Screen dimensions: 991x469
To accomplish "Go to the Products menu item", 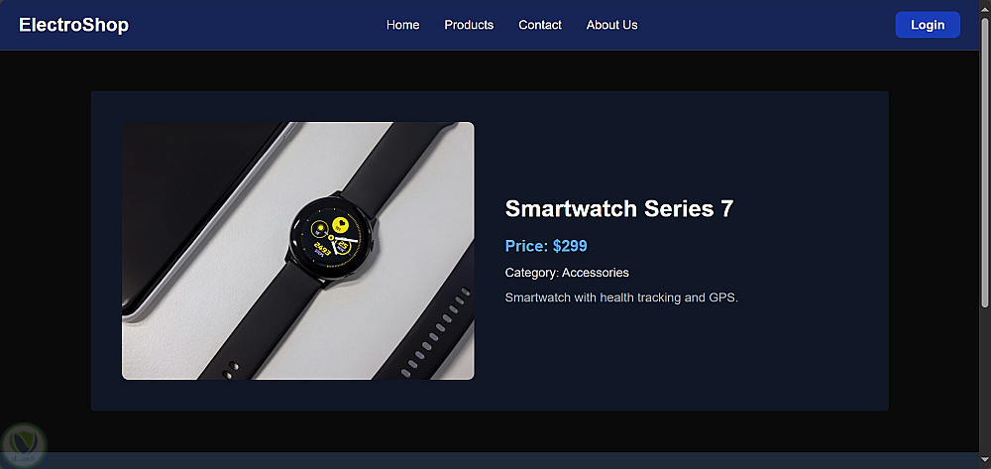I will [469, 25].
